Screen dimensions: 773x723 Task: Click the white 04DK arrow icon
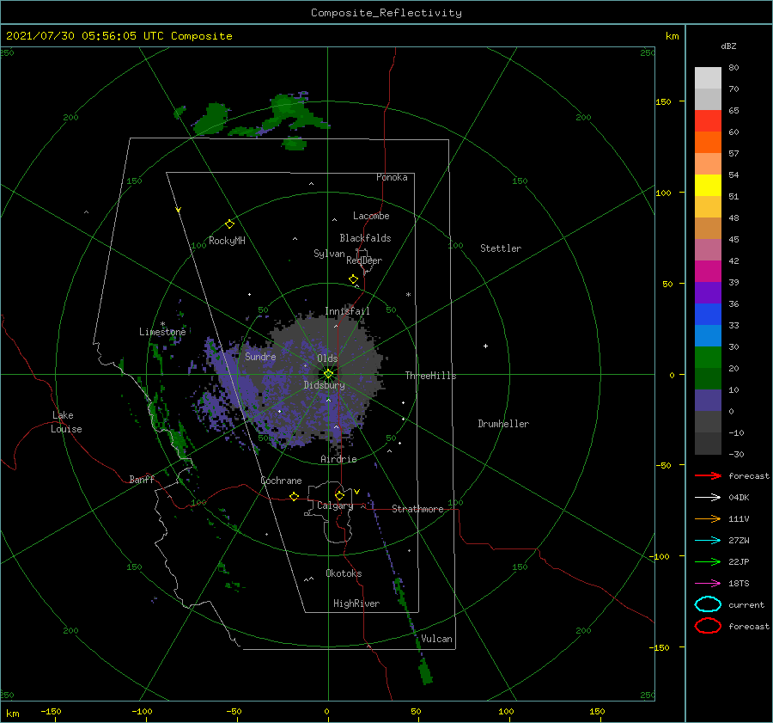[x=708, y=498]
